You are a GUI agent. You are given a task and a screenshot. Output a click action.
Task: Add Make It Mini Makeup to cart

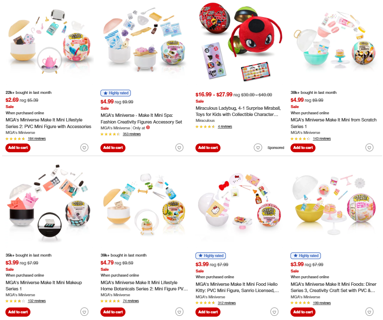[x=18, y=312]
